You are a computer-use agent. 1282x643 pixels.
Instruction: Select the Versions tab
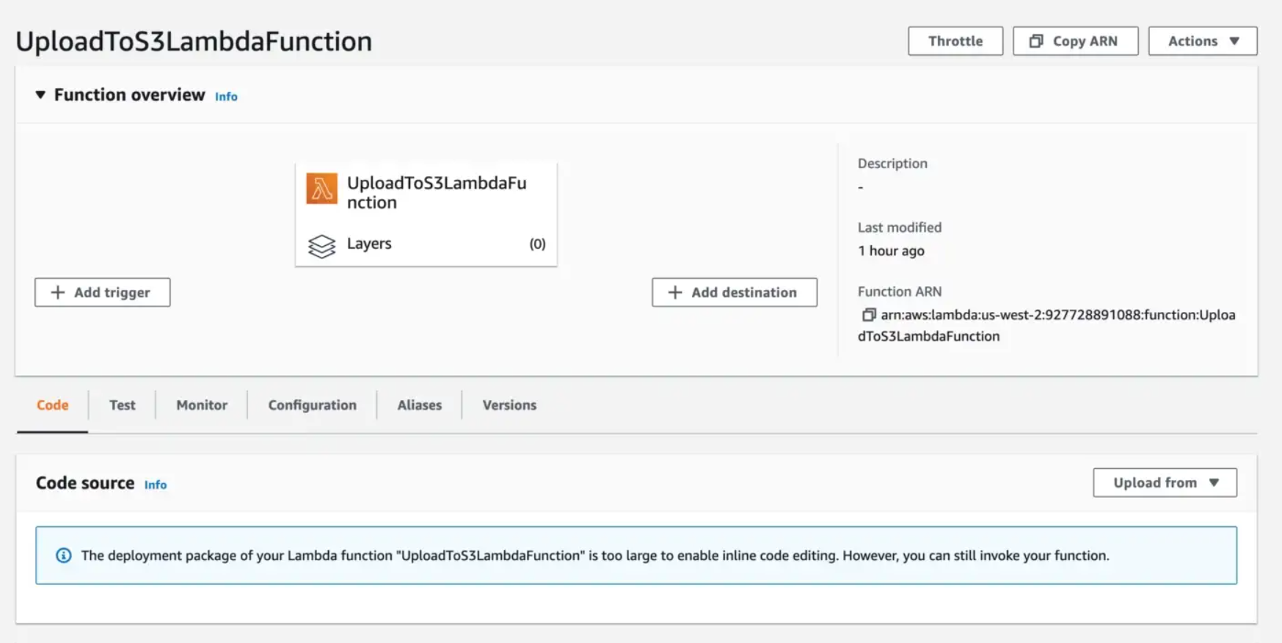[509, 405]
